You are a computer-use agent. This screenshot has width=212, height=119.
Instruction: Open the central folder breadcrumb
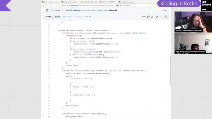pos(99,10)
